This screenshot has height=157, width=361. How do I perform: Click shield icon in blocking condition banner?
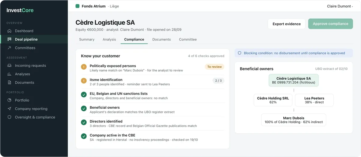240,53
